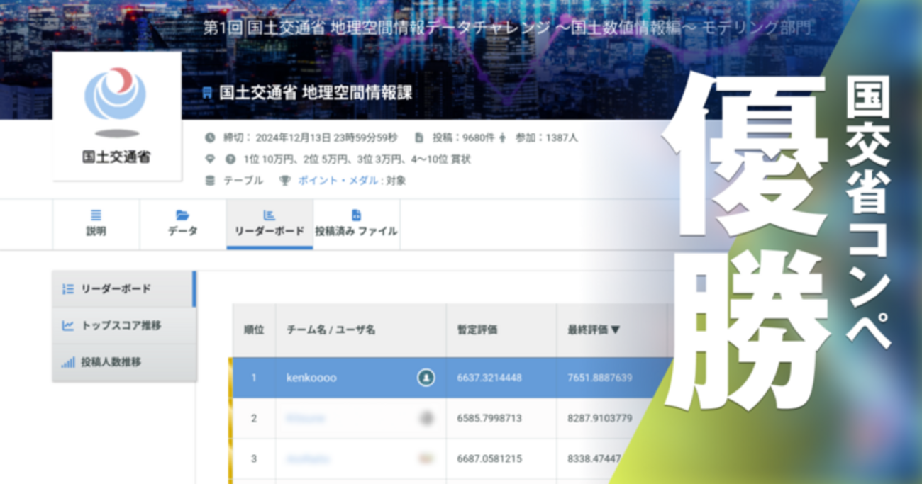This screenshot has width=922, height=484.
Task: Open the 投稿済み ファイル tab
Action: (356, 224)
